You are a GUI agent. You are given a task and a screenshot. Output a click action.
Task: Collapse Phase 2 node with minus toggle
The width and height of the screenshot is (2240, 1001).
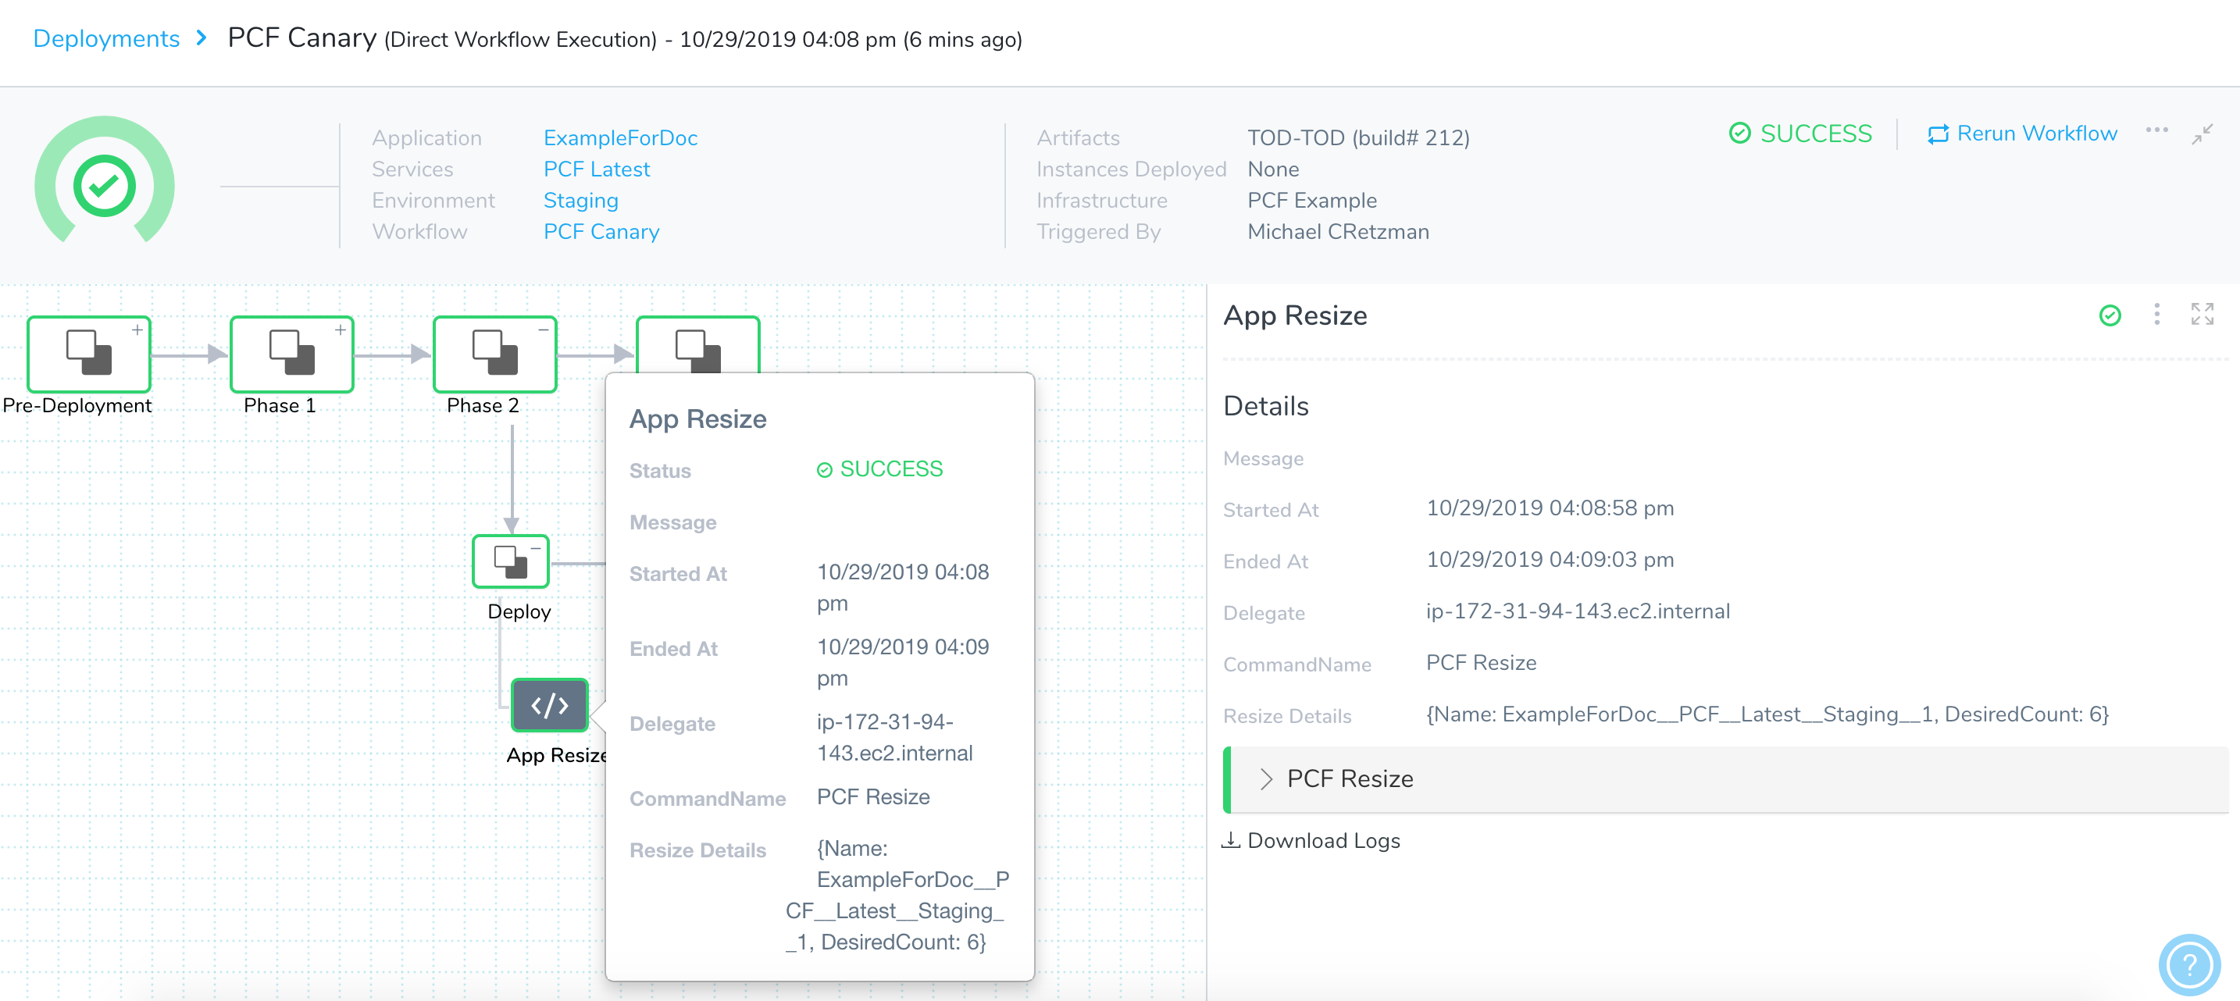544,330
